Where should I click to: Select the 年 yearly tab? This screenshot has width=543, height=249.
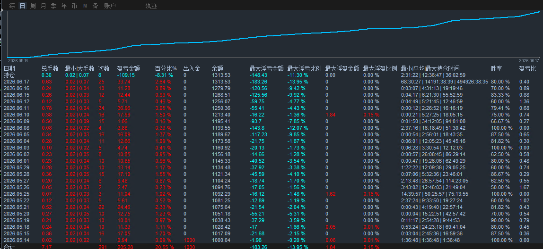pos(64,6)
